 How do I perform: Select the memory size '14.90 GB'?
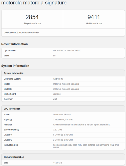tap(57, 163)
